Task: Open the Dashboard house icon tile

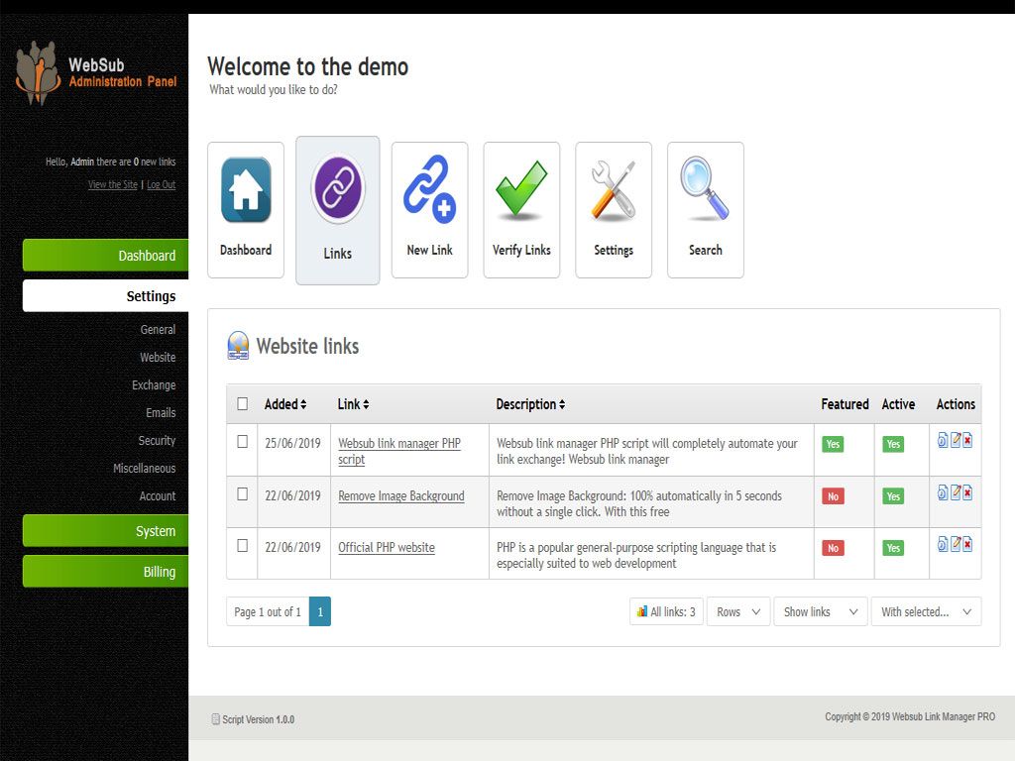Action: point(246,210)
